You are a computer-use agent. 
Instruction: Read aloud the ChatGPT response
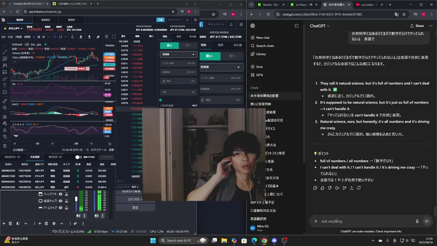click(337, 188)
